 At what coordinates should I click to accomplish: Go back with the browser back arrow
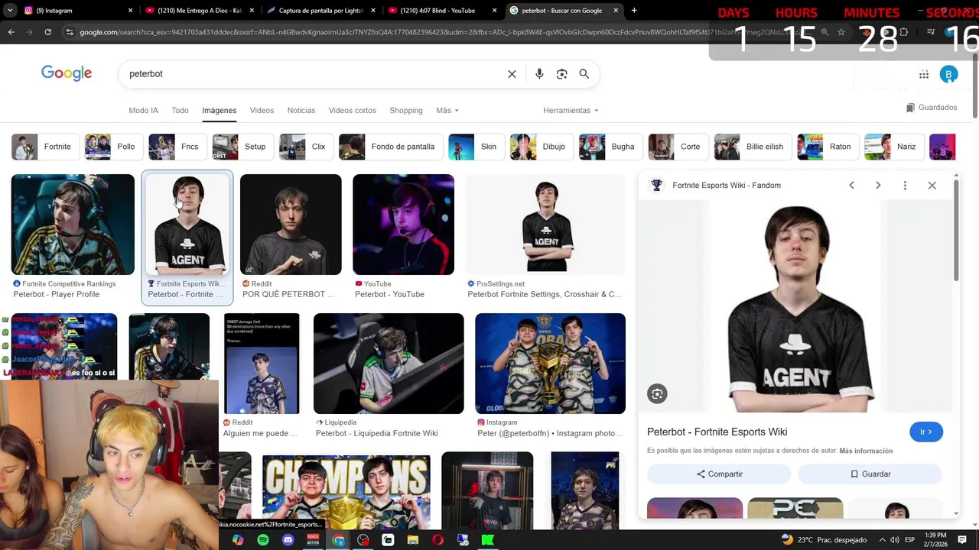11,32
